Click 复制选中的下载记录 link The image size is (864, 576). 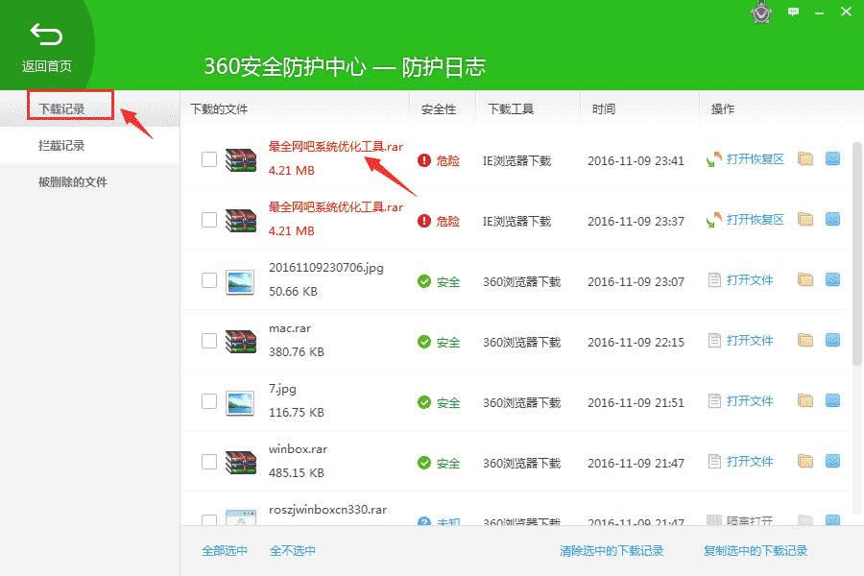pyautogui.click(x=756, y=551)
